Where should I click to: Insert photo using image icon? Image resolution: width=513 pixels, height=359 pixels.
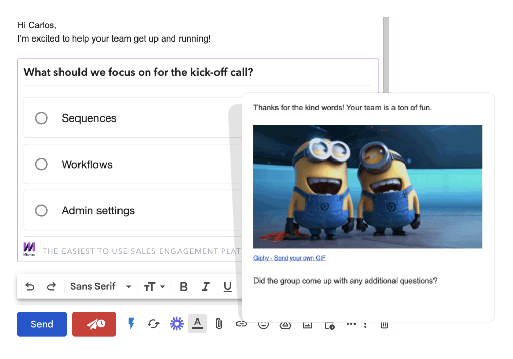[307, 325]
